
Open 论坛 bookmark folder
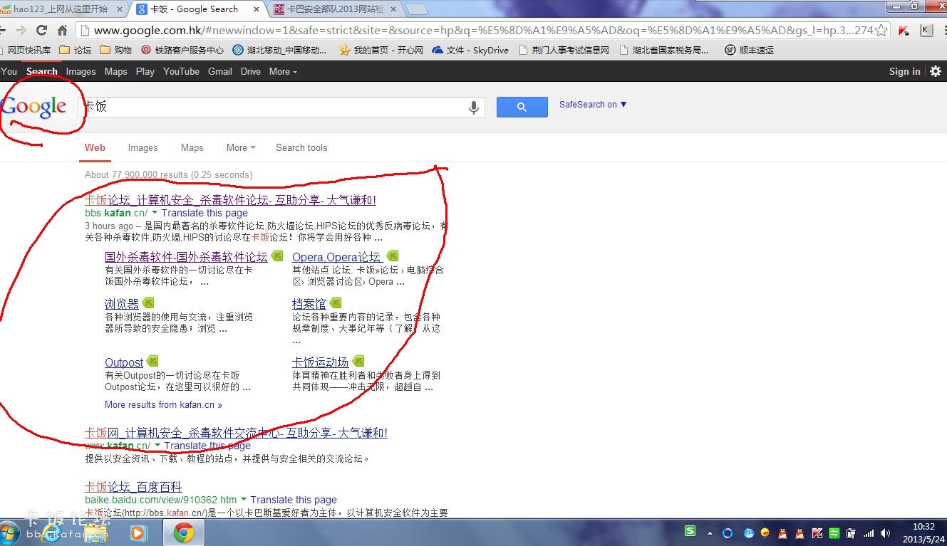tap(76, 51)
